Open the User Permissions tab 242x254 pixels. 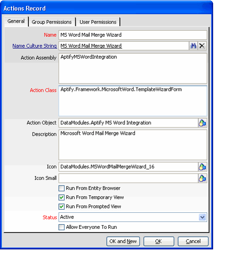pos(98,22)
